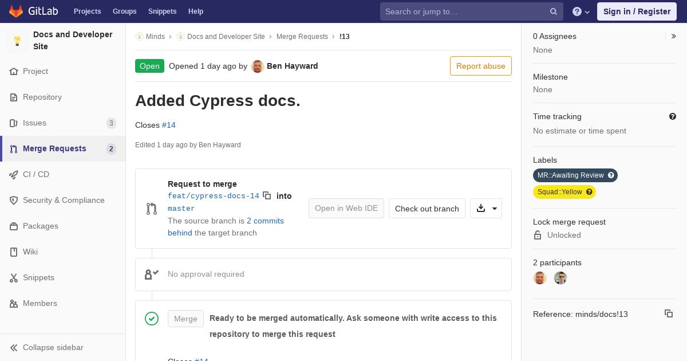Go to CI / CD sidebar section
This screenshot has height=361, width=687.
click(x=36, y=174)
